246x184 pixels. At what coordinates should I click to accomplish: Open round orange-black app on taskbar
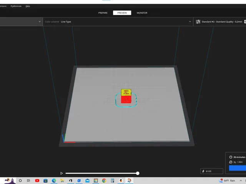point(121,181)
